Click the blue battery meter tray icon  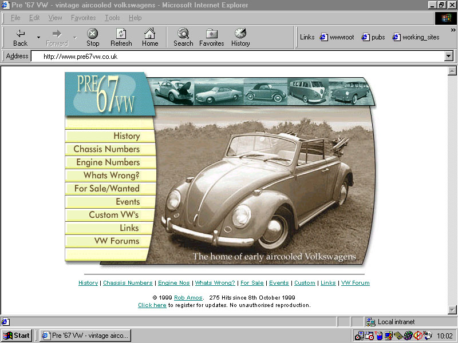tap(379, 336)
